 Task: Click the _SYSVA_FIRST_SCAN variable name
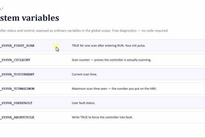pyautogui.click(x=17, y=46)
